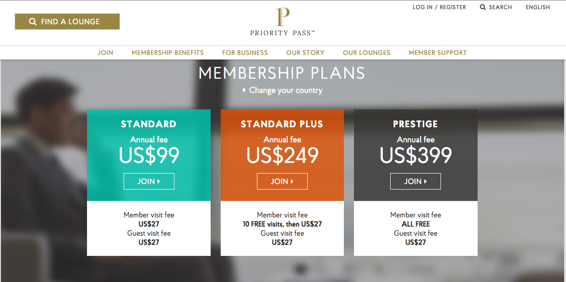566x282 pixels.
Task: Open the MEMBERSHIP BENEFITS menu item
Action: [168, 52]
